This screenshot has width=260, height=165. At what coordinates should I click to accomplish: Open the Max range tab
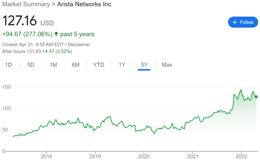pyautogui.click(x=167, y=65)
